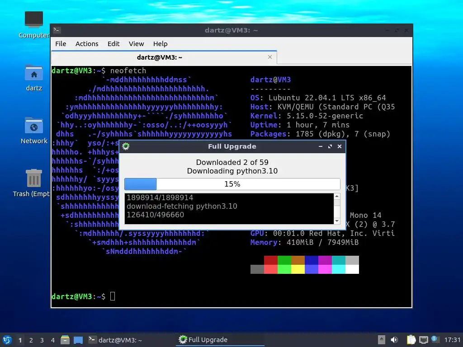Click the Full Upgrade dialog gear icon

point(126,146)
